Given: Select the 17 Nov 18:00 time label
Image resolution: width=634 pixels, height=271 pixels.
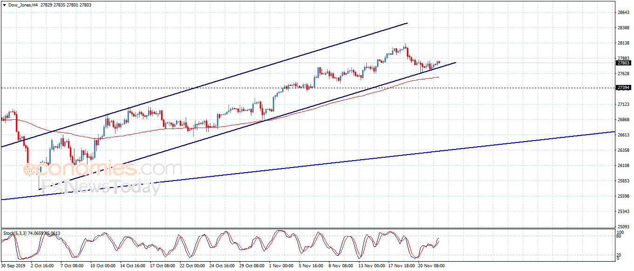Looking at the screenshot, I should tap(402, 266).
